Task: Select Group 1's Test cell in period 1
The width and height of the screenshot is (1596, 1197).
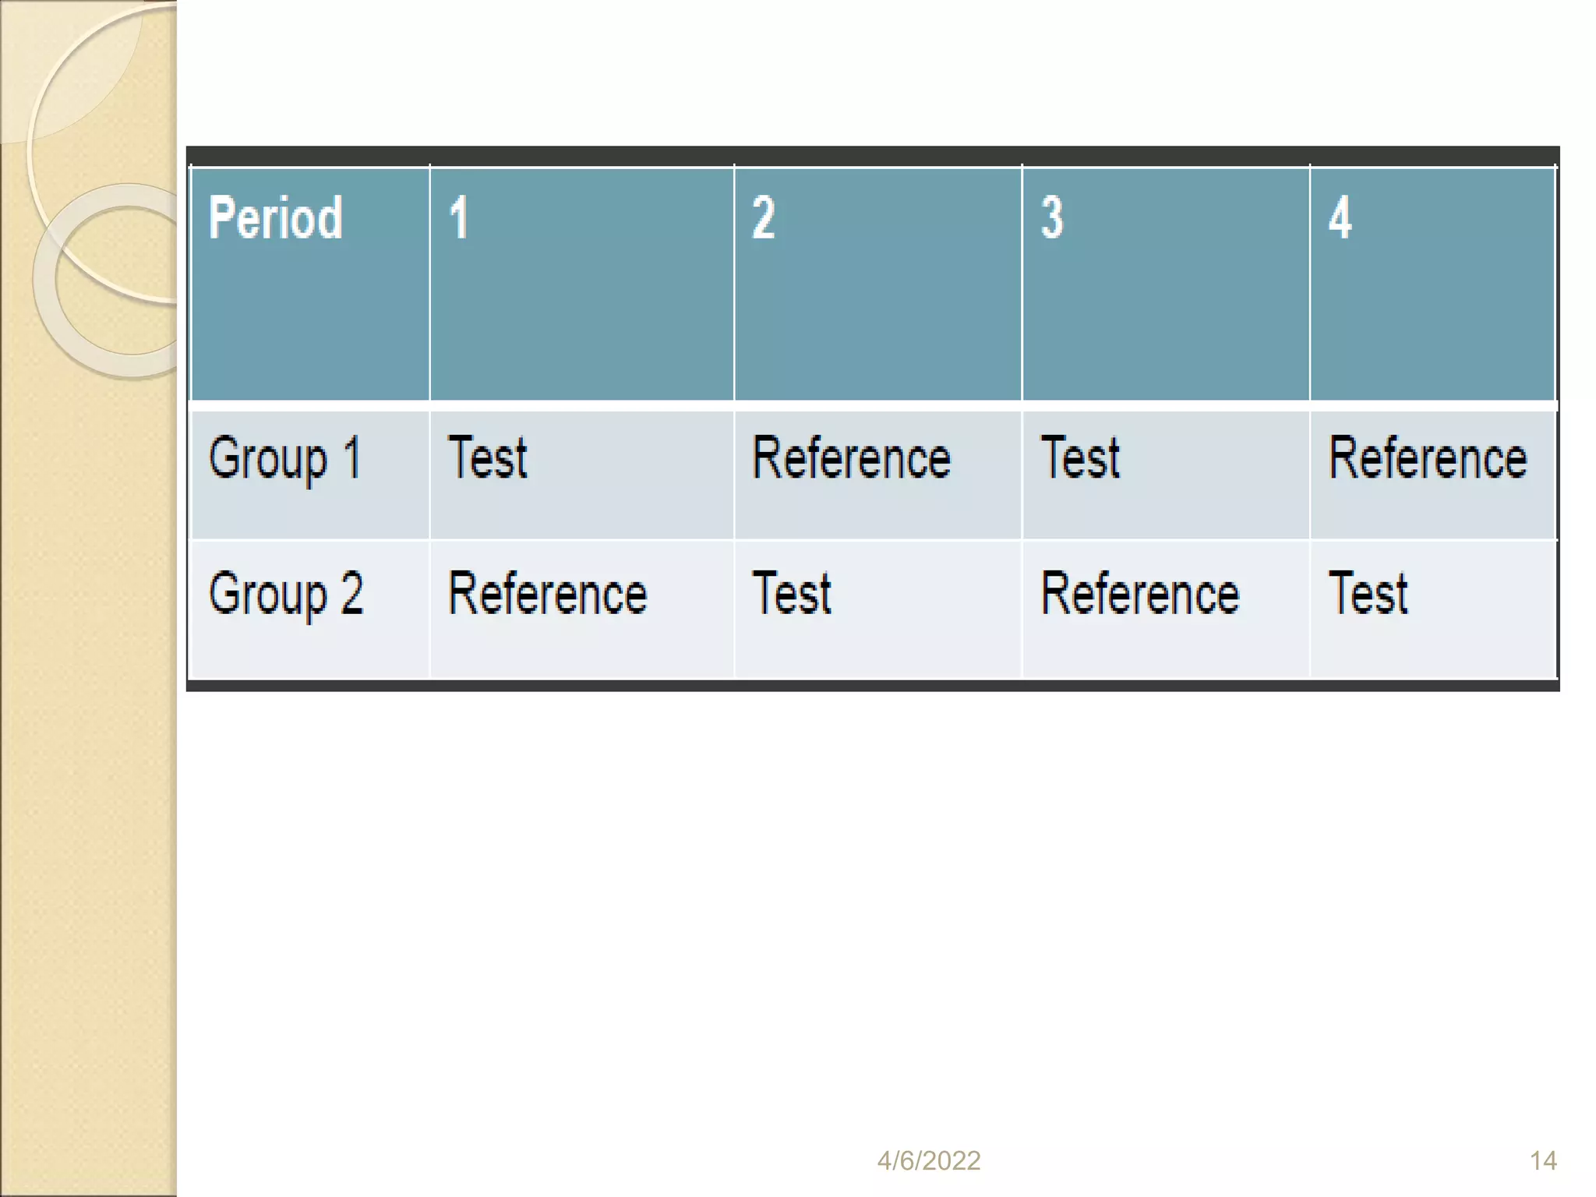Action: pos(488,458)
